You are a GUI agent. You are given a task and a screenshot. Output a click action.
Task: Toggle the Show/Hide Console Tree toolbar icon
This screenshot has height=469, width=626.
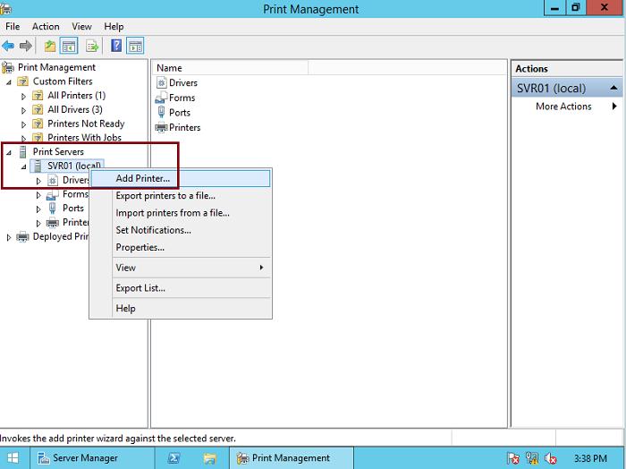(x=68, y=46)
